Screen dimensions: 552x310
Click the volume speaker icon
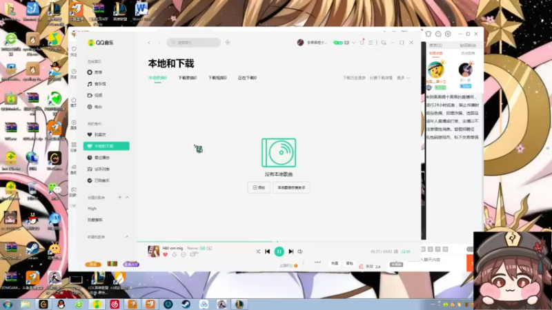pos(300,251)
